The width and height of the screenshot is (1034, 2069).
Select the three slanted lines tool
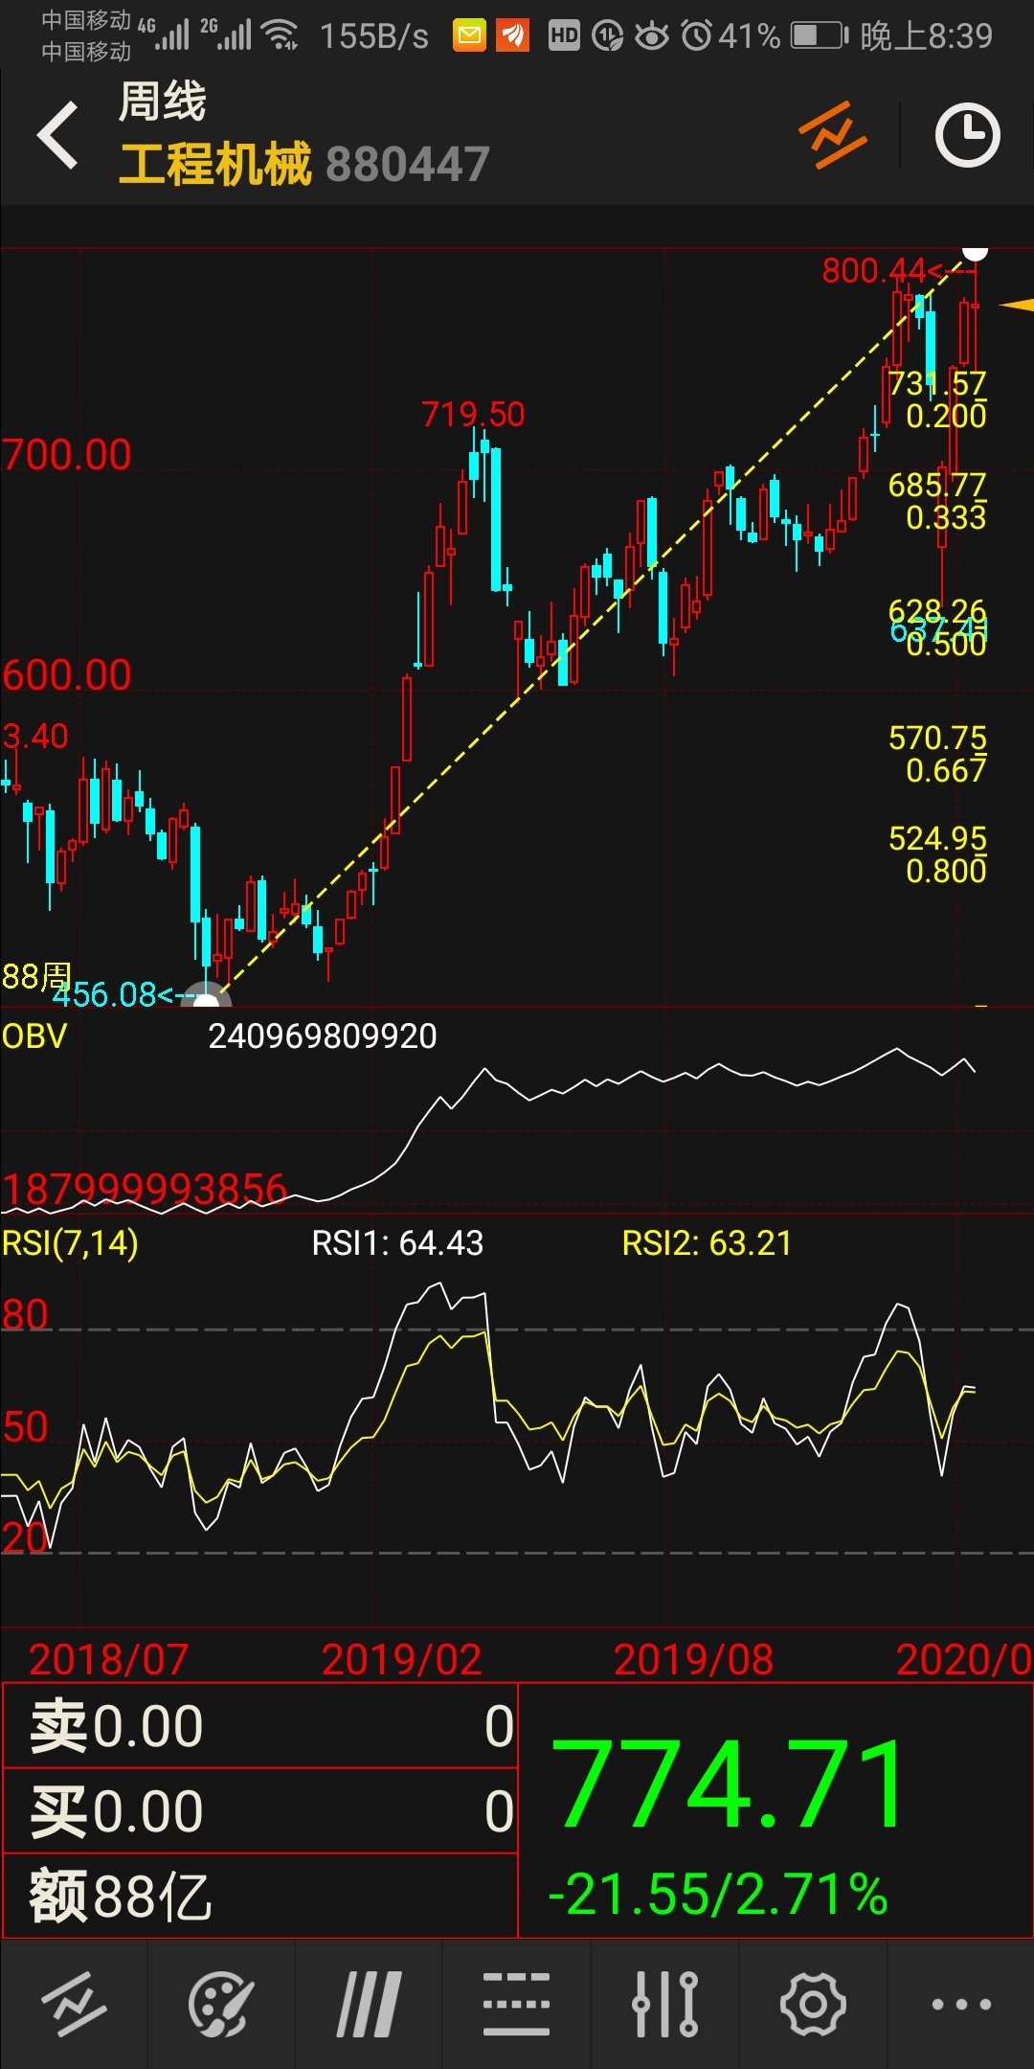tap(369, 2004)
